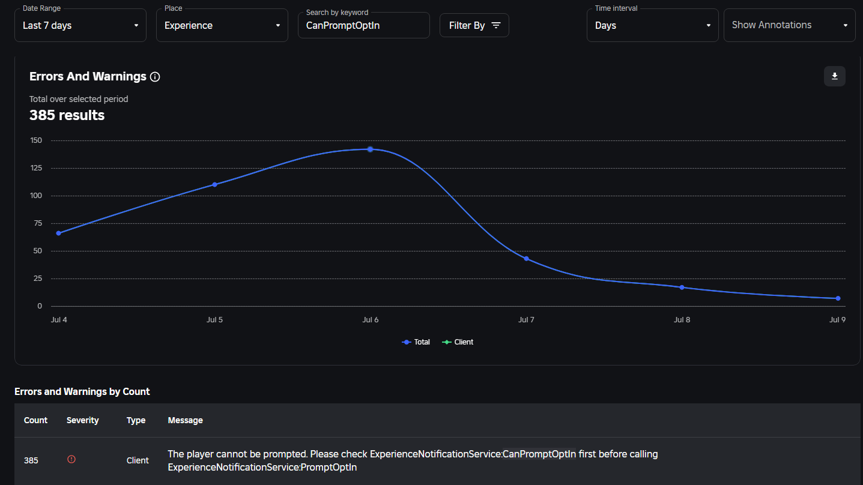The image size is (863, 485).
Task: Open the Date Range dropdown
Action: tap(80, 25)
